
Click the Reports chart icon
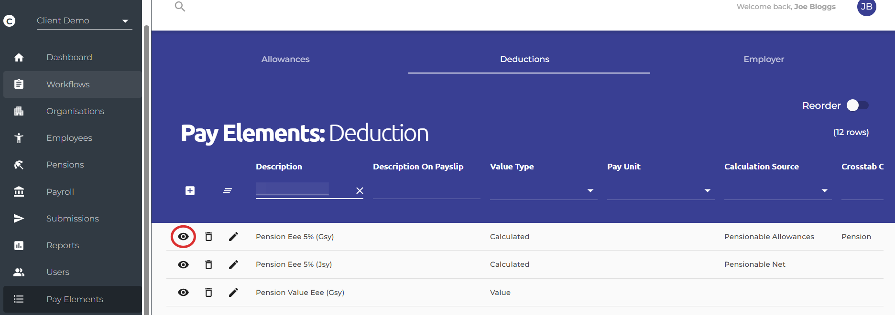[x=19, y=245]
